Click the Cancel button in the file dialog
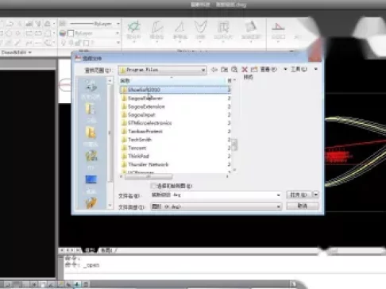 point(303,206)
